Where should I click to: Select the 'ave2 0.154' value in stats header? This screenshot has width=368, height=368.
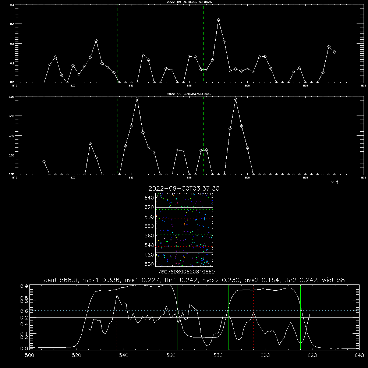coord(262,280)
